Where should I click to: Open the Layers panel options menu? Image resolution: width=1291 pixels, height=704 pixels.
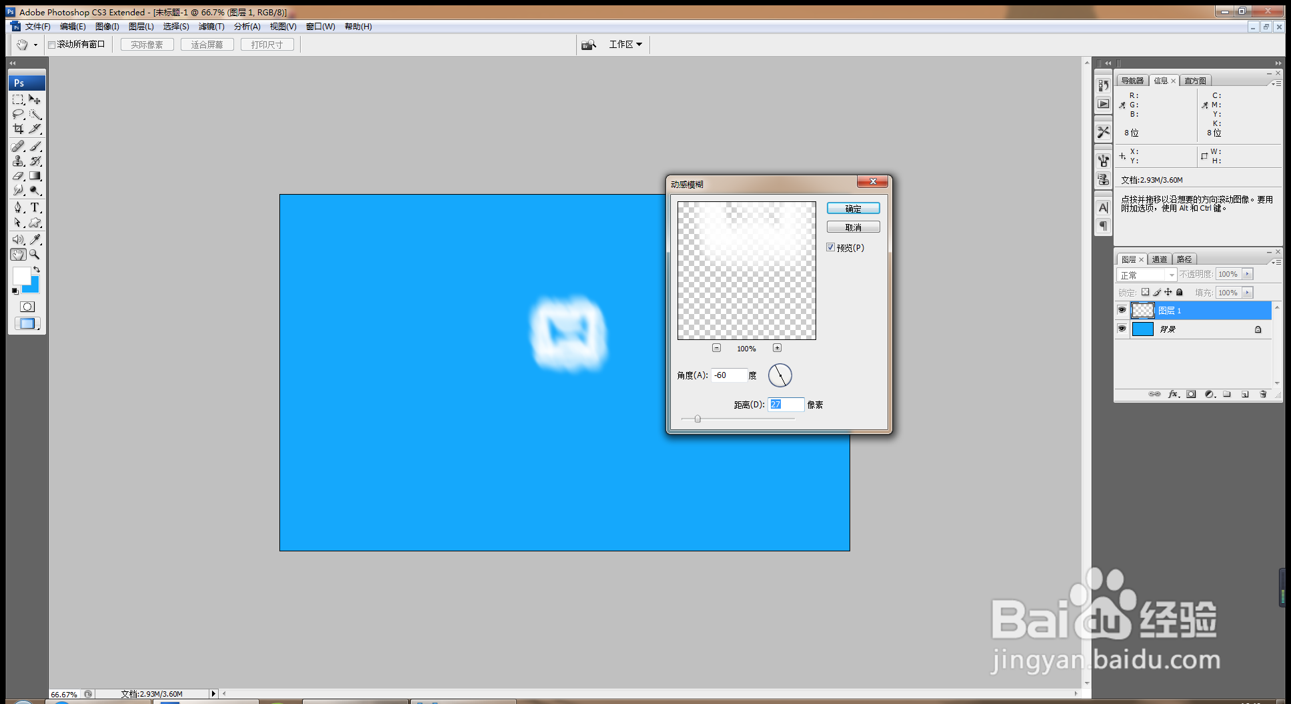1276,261
